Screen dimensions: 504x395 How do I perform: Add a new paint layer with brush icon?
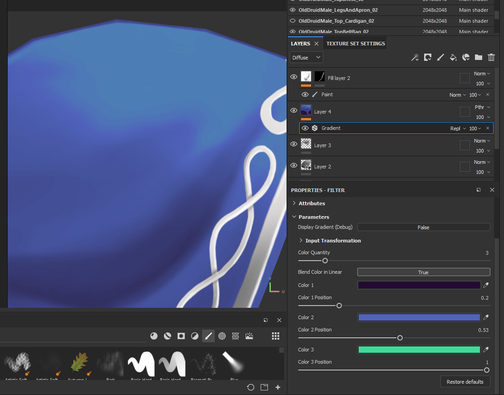440,57
